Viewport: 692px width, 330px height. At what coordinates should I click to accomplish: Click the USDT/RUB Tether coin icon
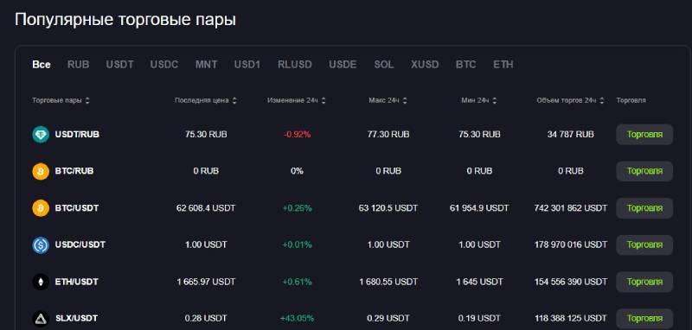(x=41, y=135)
